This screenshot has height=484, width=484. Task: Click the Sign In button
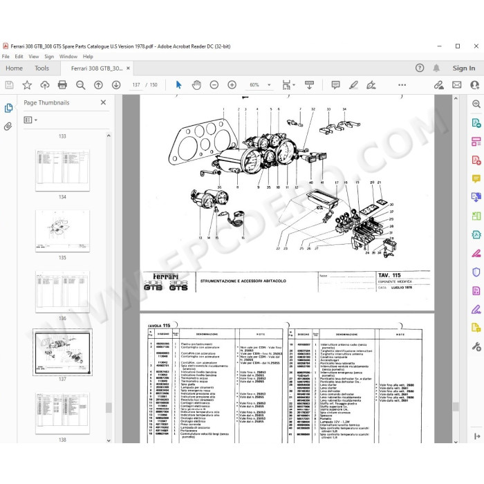(464, 68)
